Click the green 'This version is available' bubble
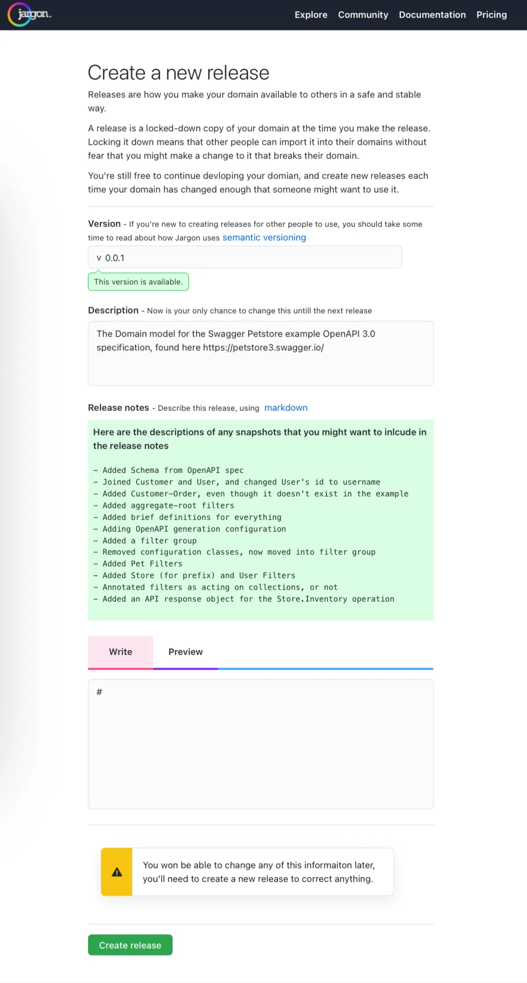This screenshot has width=527, height=983. tap(138, 282)
